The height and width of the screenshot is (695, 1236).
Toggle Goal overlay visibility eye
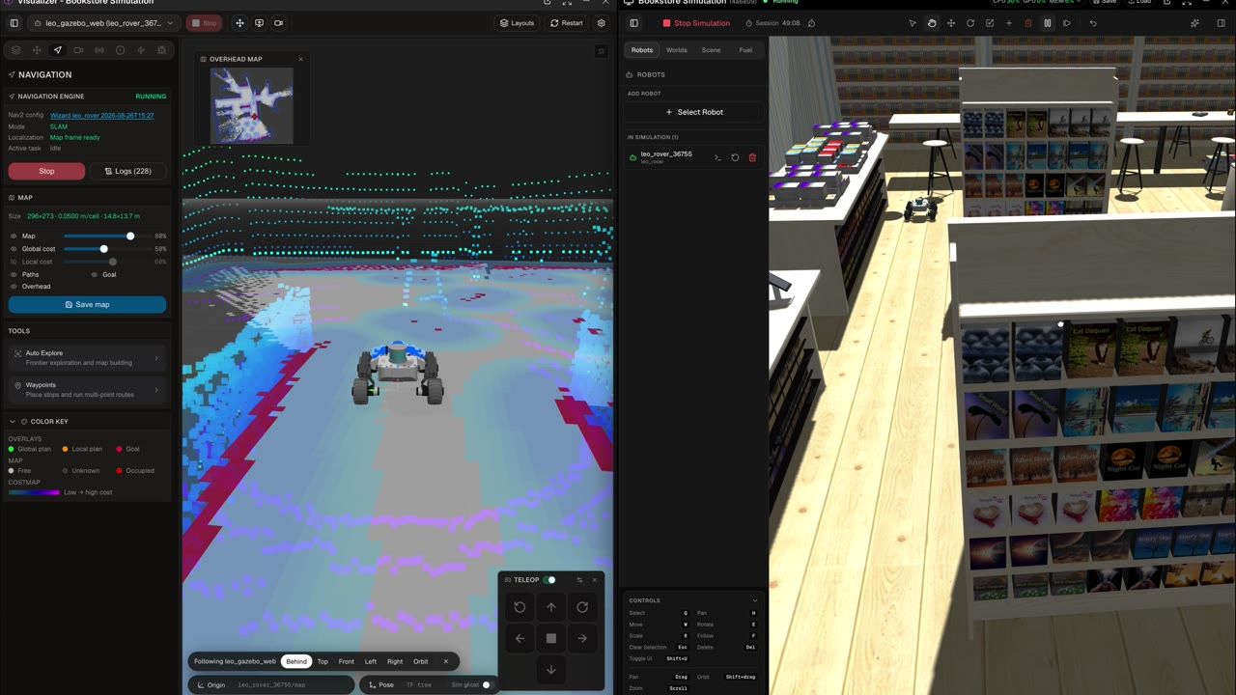(x=95, y=274)
